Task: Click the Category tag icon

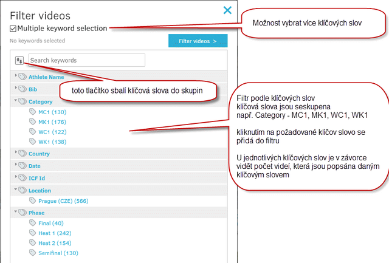Action: pyautogui.click(x=22, y=101)
